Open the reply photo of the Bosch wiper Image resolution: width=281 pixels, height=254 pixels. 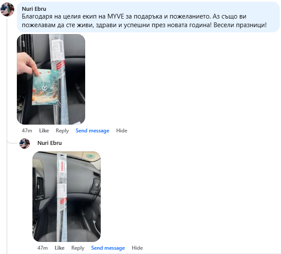coord(67,197)
